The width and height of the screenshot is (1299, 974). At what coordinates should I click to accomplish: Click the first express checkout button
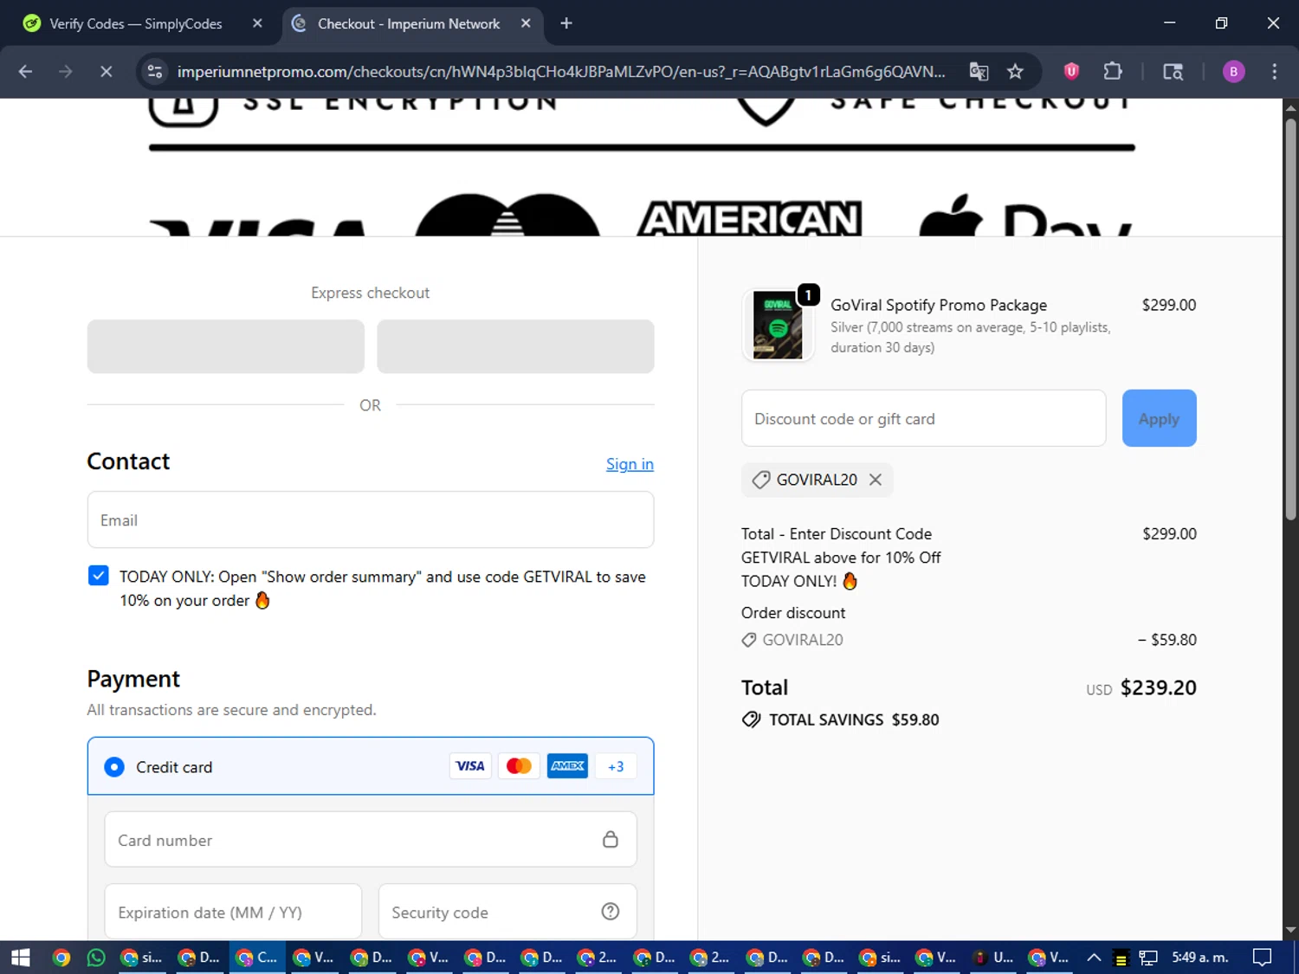point(226,346)
